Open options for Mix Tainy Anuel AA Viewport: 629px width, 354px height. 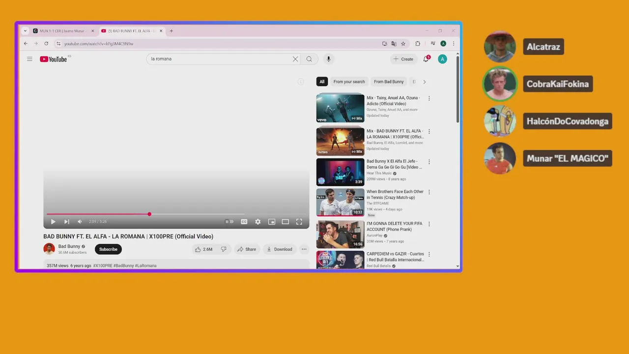[x=429, y=98]
